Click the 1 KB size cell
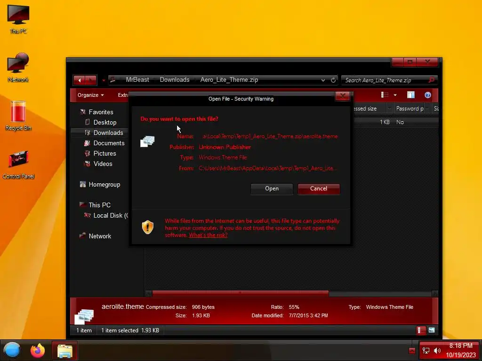Screen dimensions: 482x361 [x=384, y=122]
